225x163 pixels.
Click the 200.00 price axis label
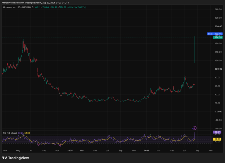[218, 26]
